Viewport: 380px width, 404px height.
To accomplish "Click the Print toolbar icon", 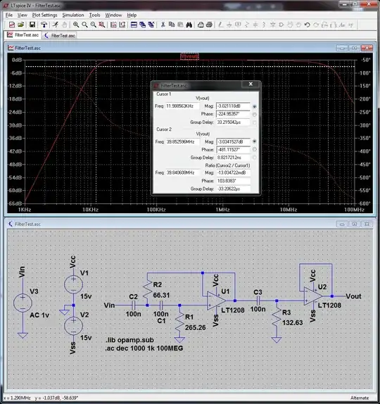I will pos(210,25).
